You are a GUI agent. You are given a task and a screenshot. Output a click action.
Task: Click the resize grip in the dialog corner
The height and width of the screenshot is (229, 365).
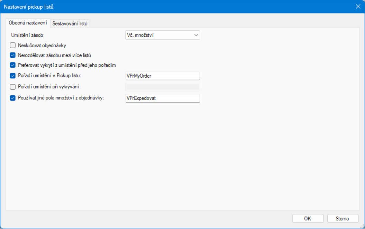(362, 226)
